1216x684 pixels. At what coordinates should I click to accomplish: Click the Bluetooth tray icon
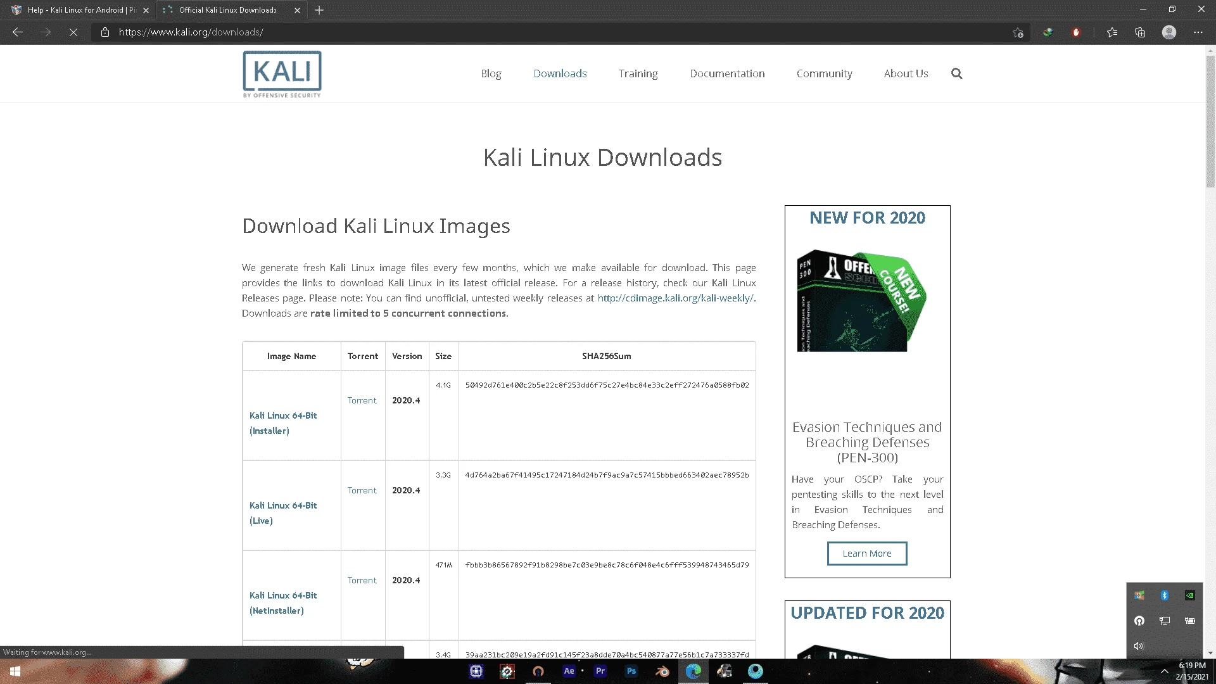pos(1164,595)
